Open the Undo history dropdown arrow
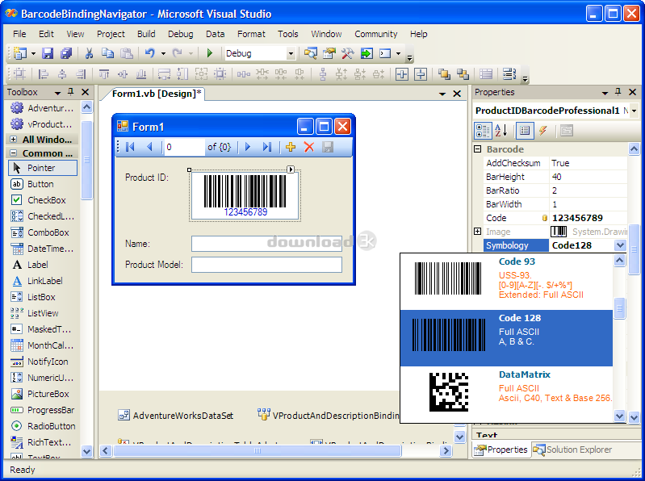645x481 pixels. [163, 53]
